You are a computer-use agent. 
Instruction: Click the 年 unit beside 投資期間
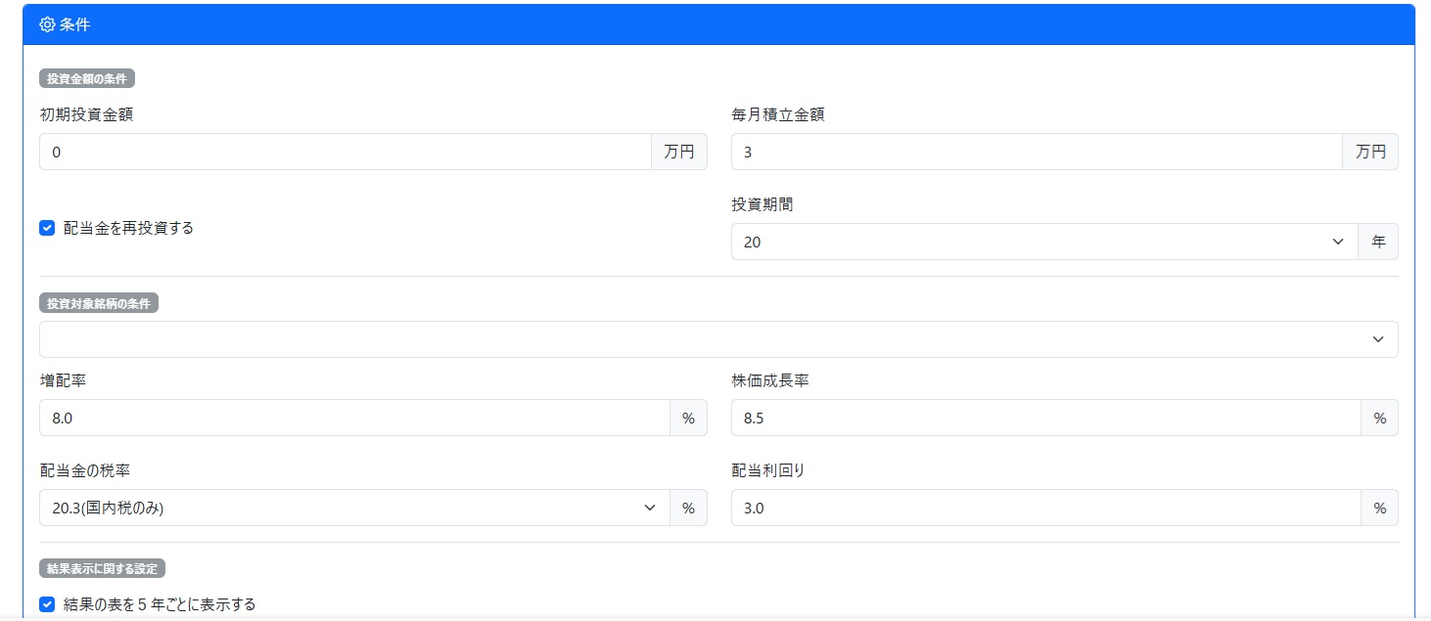[1378, 242]
